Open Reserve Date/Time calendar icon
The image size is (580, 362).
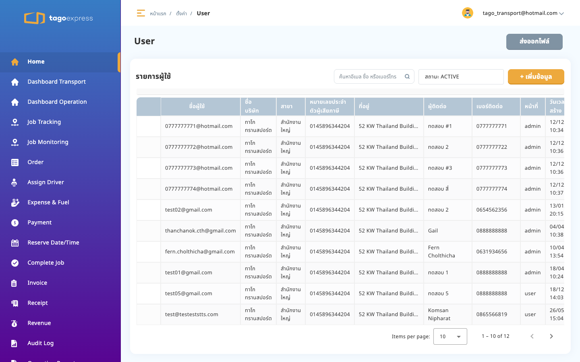pos(15,243)
